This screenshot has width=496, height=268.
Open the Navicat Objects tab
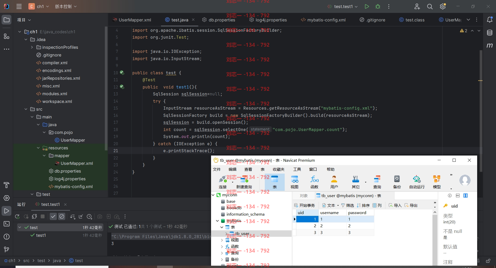pos(304,196)
